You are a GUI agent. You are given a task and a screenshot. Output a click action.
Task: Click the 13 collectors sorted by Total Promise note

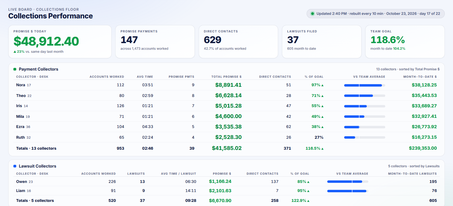click(x=408, y=69)
